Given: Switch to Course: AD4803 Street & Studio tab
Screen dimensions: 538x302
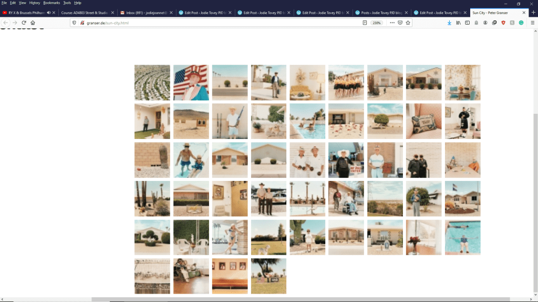Looking at the screenshot, I should point(84,13).
